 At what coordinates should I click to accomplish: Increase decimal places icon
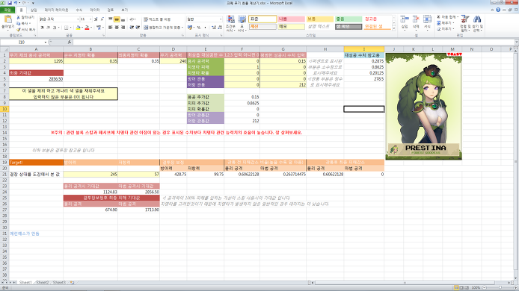pyautogui.click(x=213, y=28)
